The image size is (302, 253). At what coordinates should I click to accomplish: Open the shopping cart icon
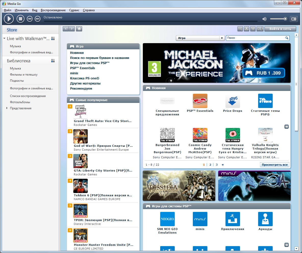(253, 29)
